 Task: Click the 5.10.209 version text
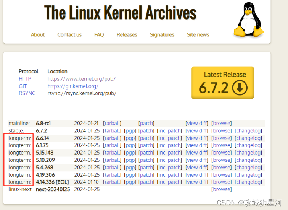pyautogui.click(x=45, y=160)
